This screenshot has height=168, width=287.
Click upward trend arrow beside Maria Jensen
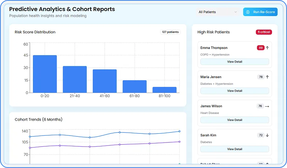(267, 77)
